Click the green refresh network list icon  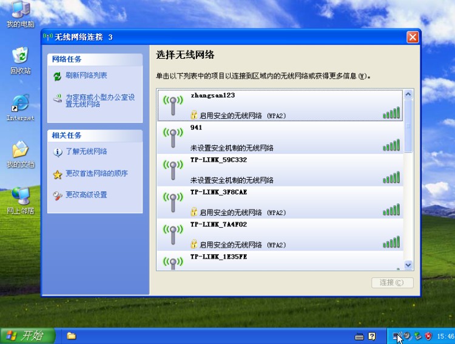pyautogui.click(x=58, y=76)
